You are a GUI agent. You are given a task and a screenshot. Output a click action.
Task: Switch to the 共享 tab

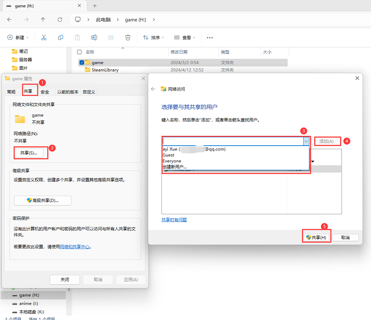pos(28,91)
